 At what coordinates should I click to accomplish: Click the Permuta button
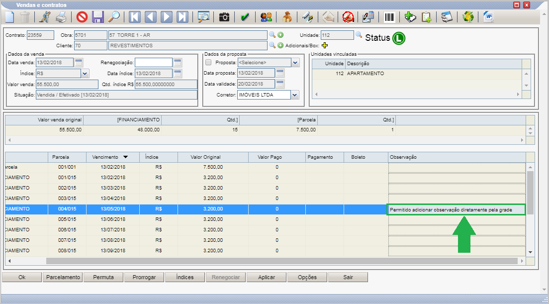(x=103, y=277)
